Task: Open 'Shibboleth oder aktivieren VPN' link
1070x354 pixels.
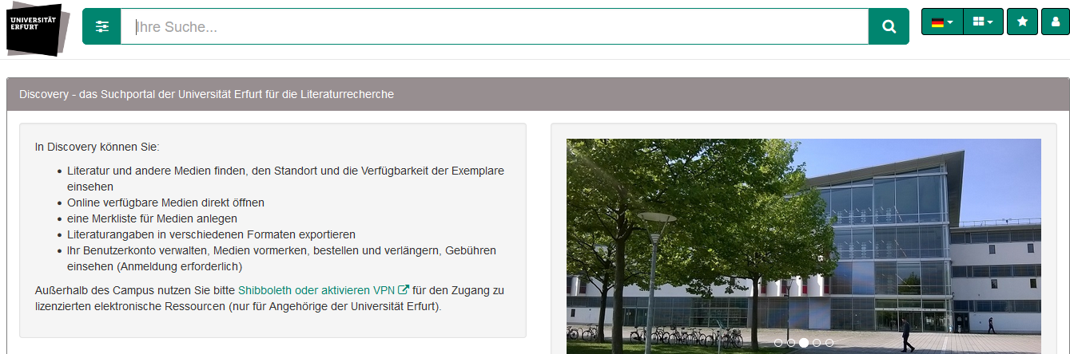Action: click(316, 290)
